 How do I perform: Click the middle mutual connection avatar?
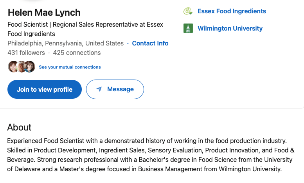(21, 67)
